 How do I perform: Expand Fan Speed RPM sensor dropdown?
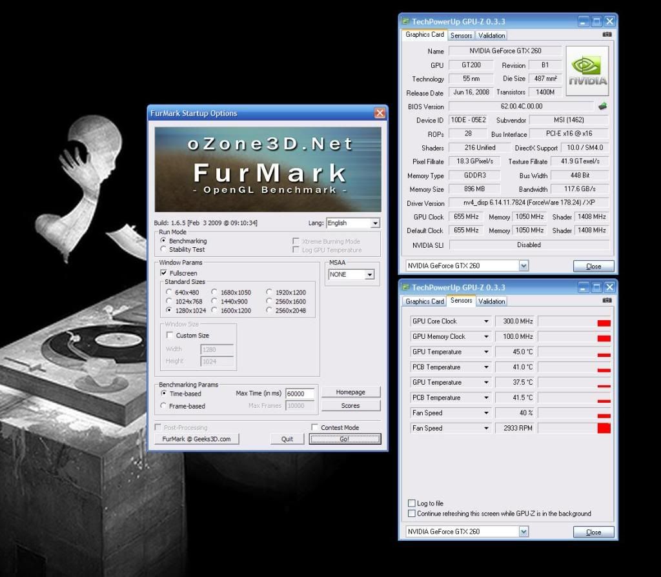[x=486, y=428]
